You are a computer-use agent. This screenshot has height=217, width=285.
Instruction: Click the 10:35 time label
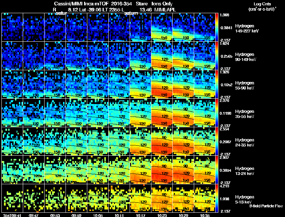[x=204, y=216]
